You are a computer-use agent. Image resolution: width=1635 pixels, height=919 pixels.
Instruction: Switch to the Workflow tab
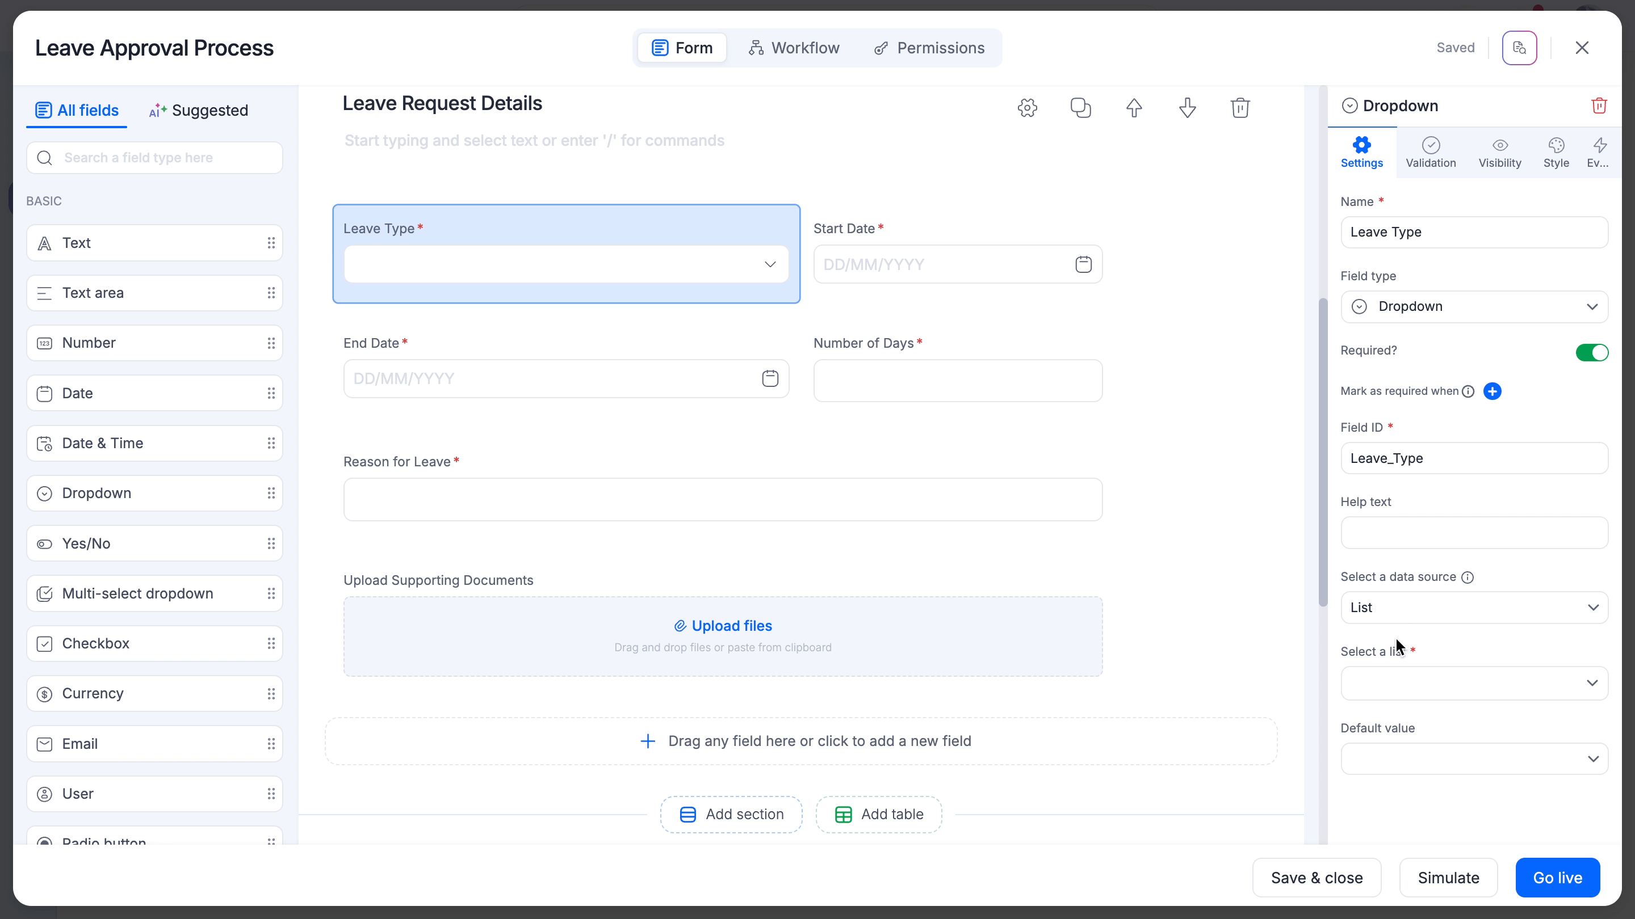click(x=794, y=48)
